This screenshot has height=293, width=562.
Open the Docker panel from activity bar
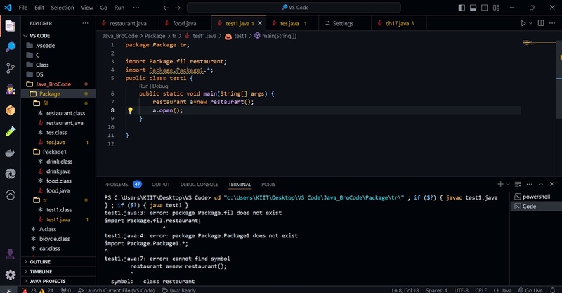tap(10, 152)
